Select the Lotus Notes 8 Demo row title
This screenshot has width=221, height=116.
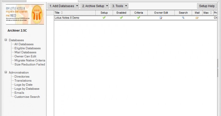[67, 18]
